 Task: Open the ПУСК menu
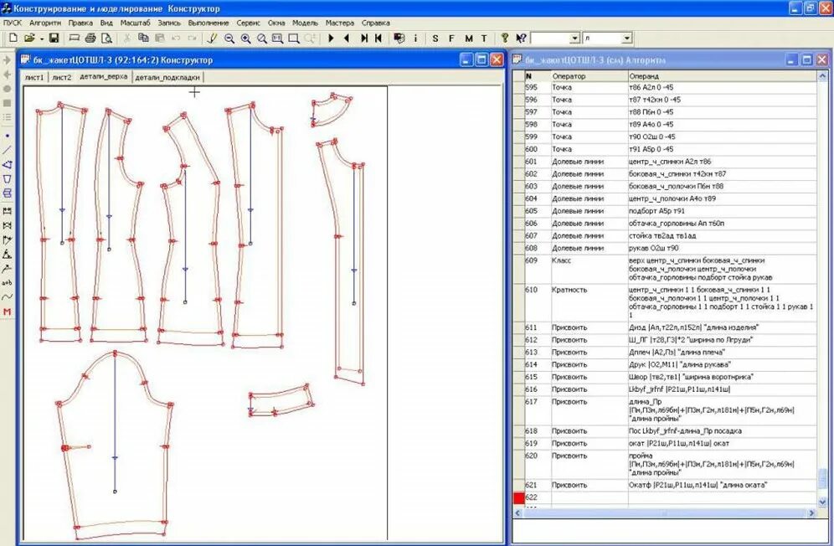[x=13, y=23]
